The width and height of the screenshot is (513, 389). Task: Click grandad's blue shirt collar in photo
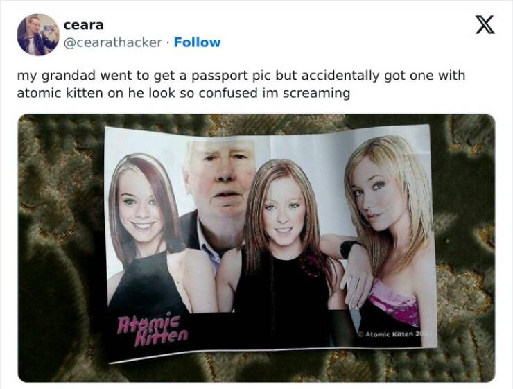[x=209, y=247]
